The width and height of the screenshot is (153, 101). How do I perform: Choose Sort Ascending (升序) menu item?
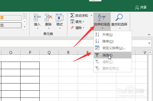[x=113, y=35]
